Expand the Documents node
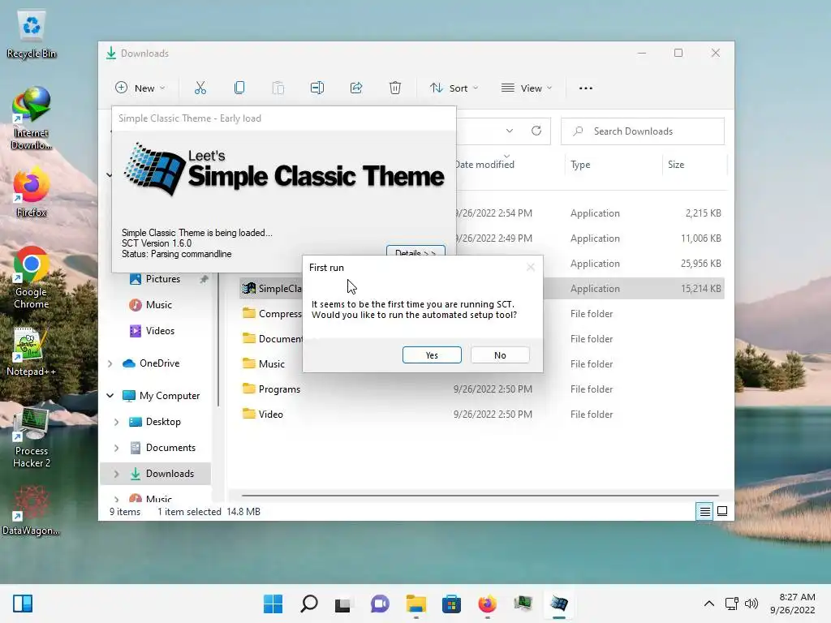 click(117, 448)
